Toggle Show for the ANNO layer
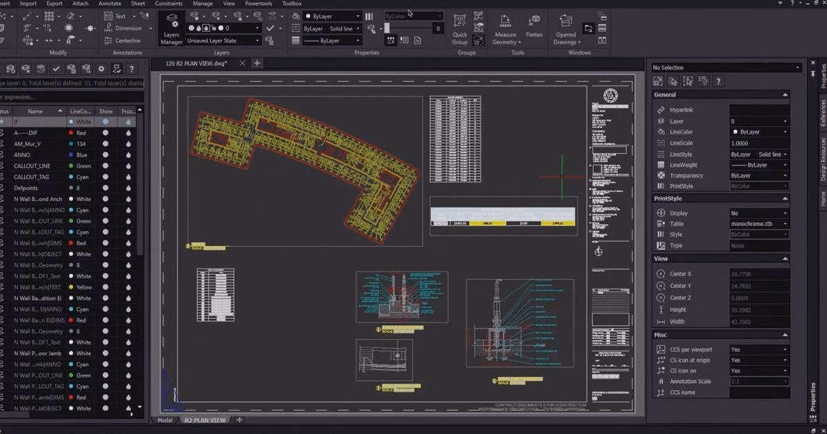The height and width of the screenshot is (434, 827). [x=105, y=155]
